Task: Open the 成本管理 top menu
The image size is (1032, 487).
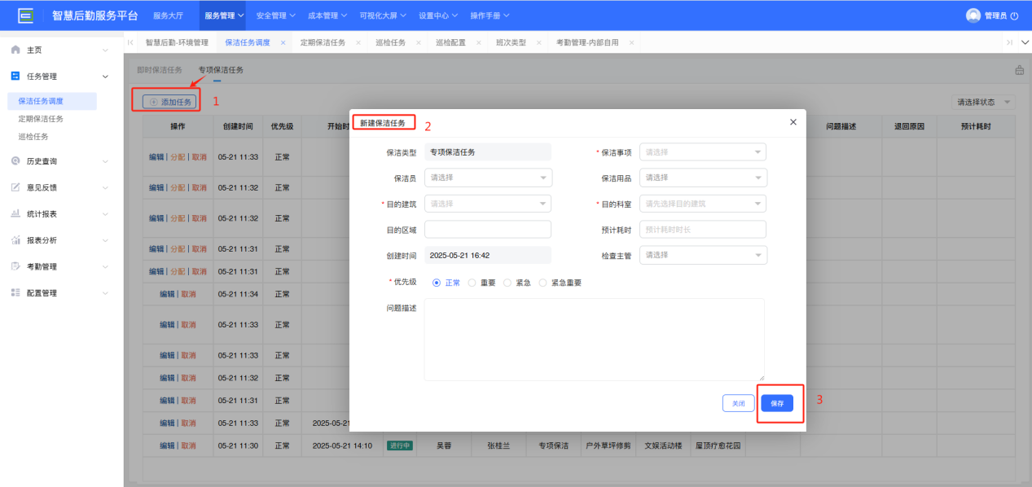Action: [x=327, y=15]
